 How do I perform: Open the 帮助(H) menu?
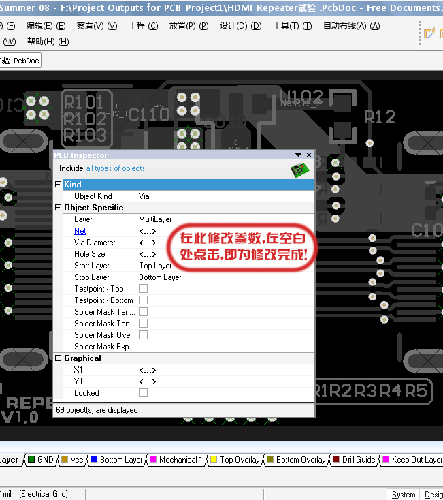pos(48,42)
